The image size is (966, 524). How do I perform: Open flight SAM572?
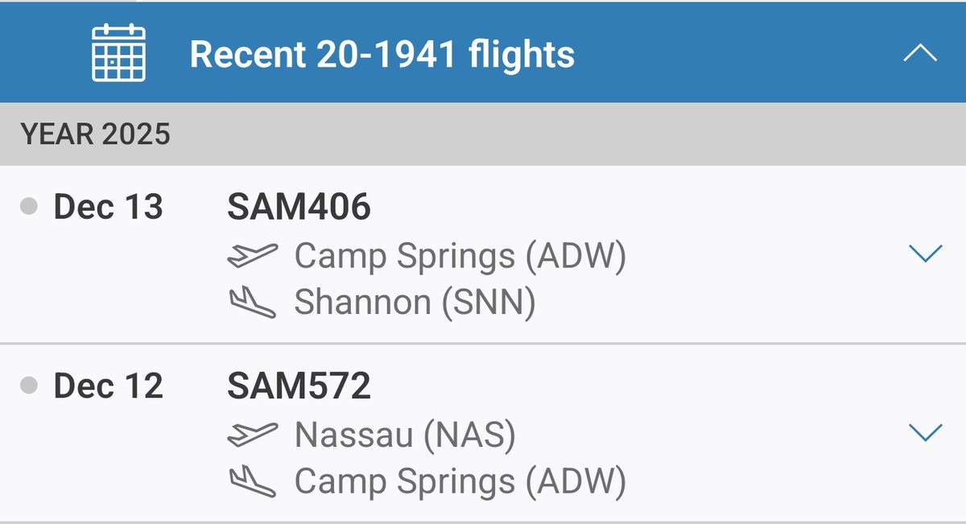click(x=299, y=387)
